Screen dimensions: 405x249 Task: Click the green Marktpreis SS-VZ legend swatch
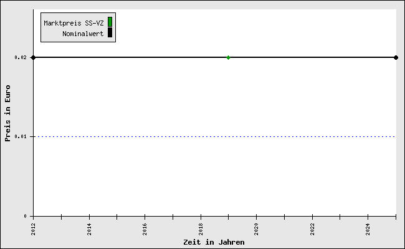[x=110, y=22]
